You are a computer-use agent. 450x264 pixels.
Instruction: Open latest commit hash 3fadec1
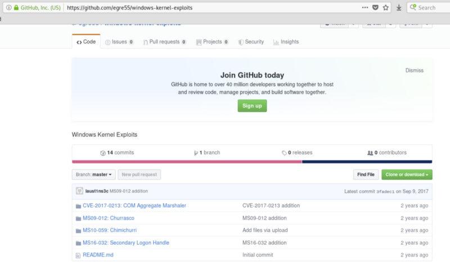[x=385, y=191]
